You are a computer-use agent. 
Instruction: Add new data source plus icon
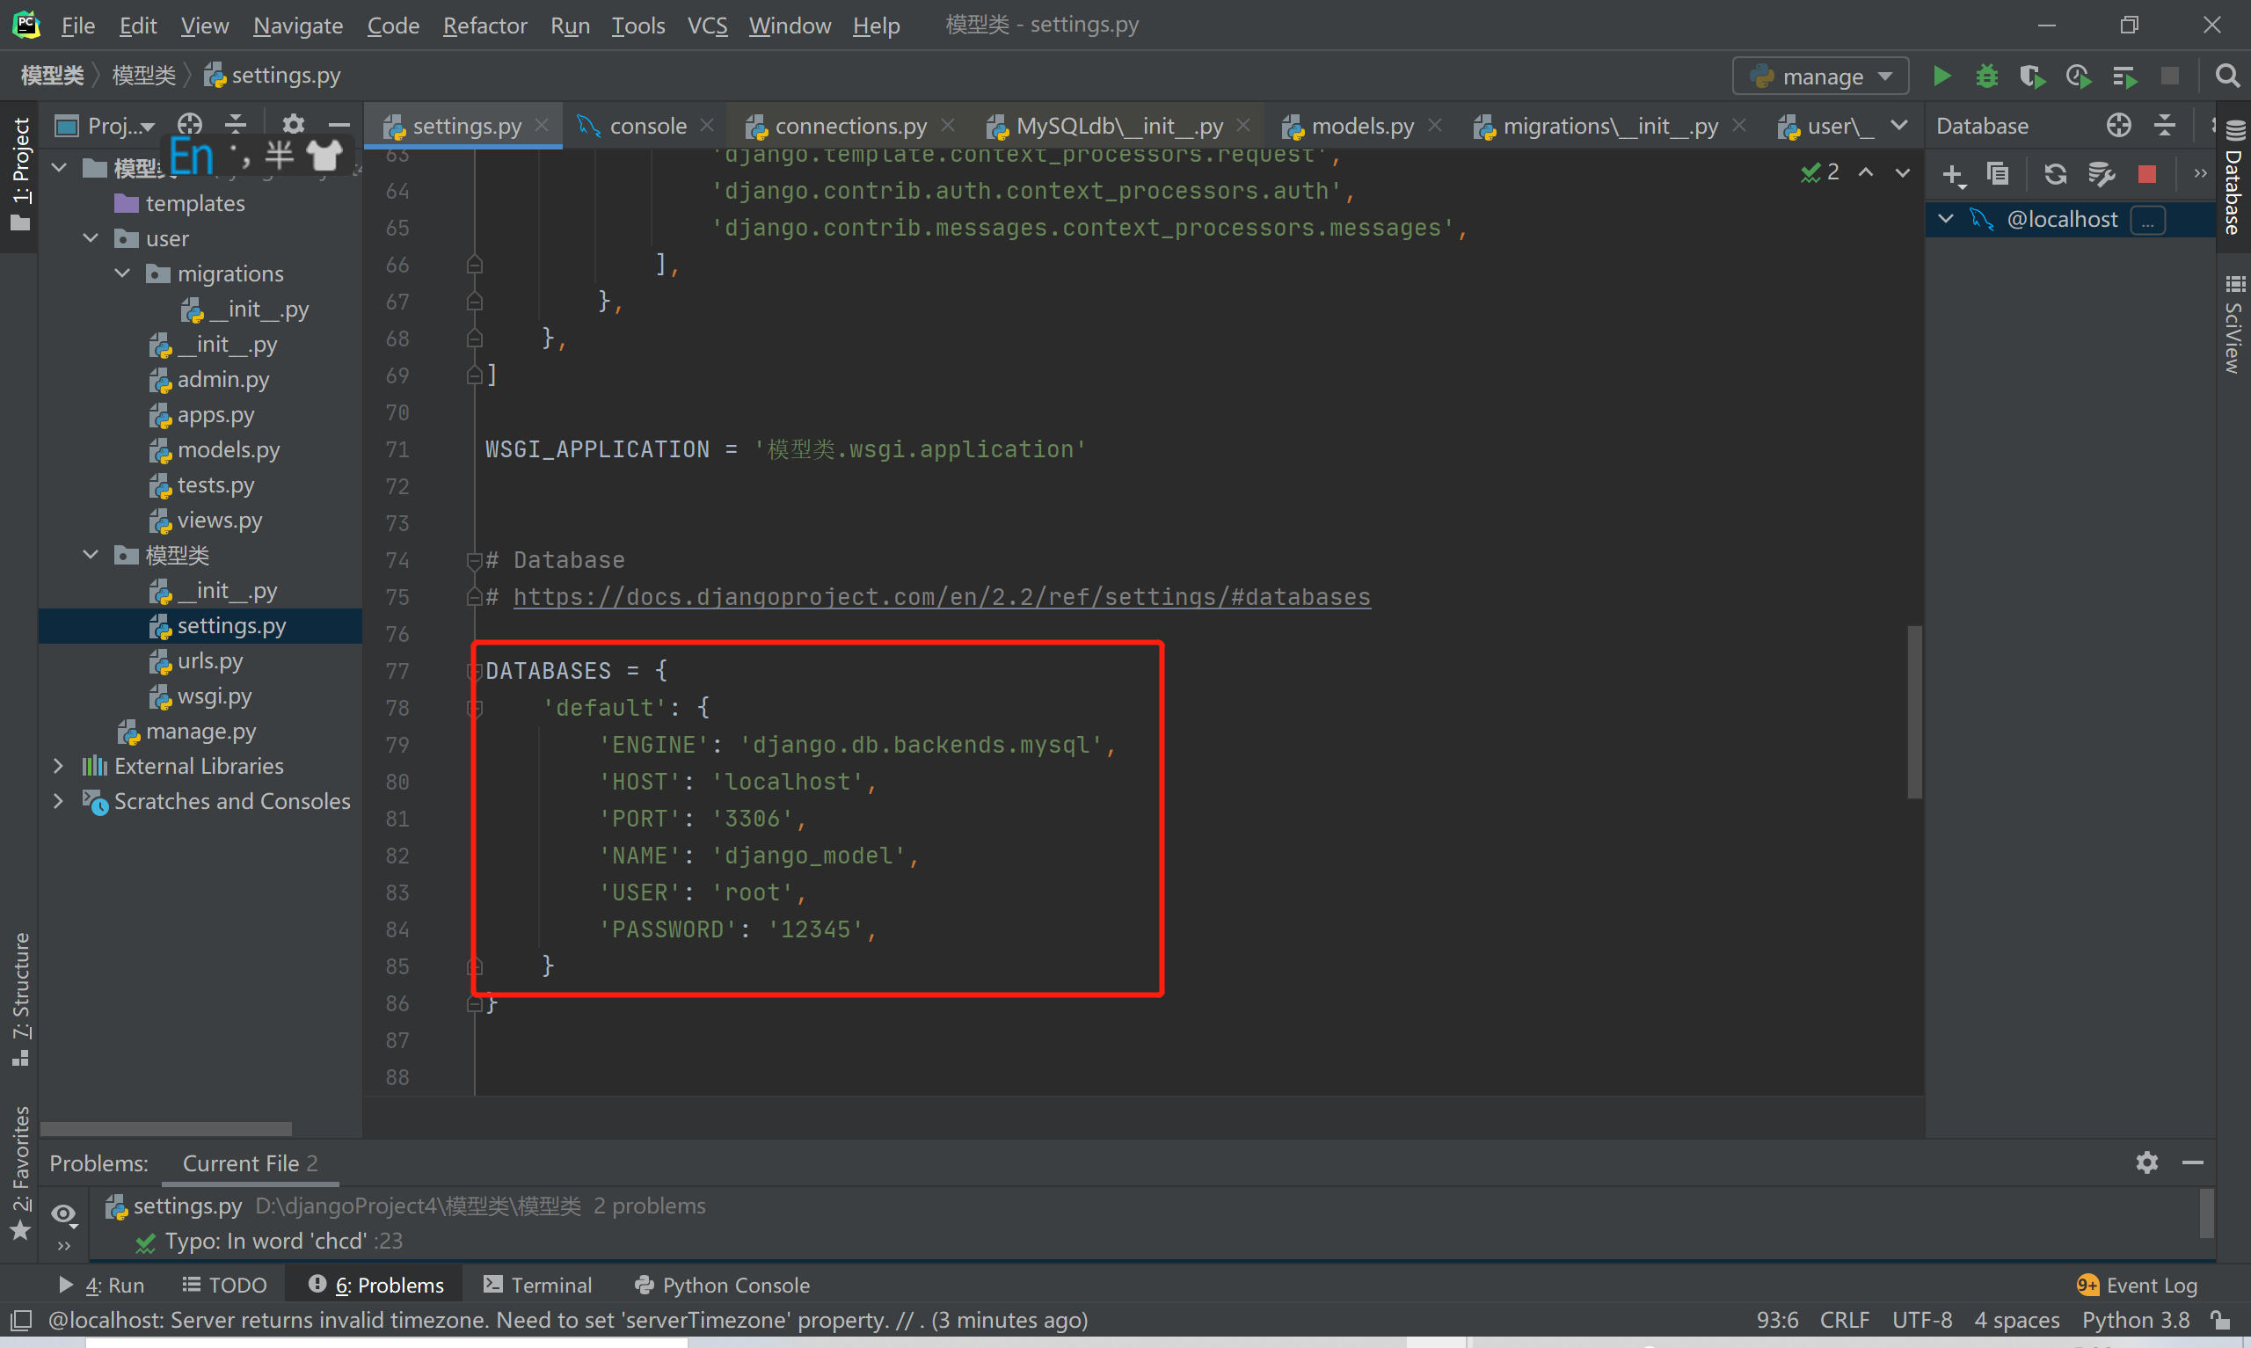pyautogui.click(x=1952, y=173)
